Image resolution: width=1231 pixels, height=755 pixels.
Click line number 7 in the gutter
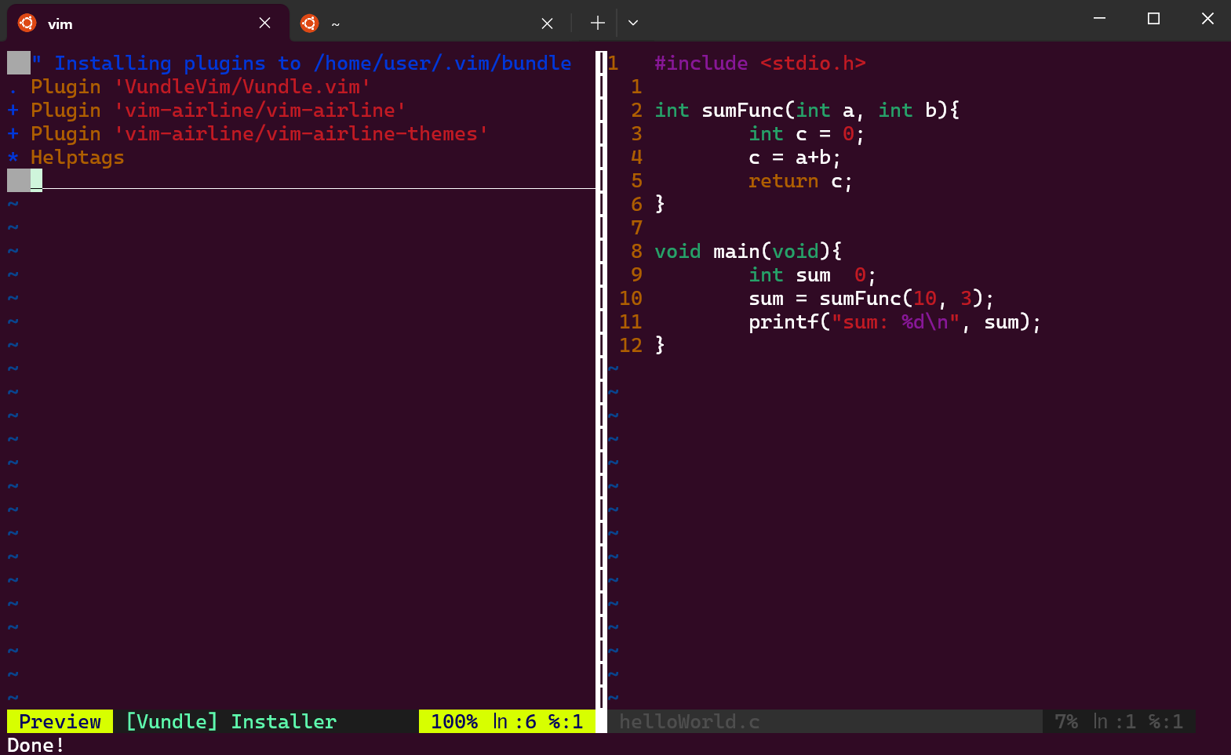[636, 227]
